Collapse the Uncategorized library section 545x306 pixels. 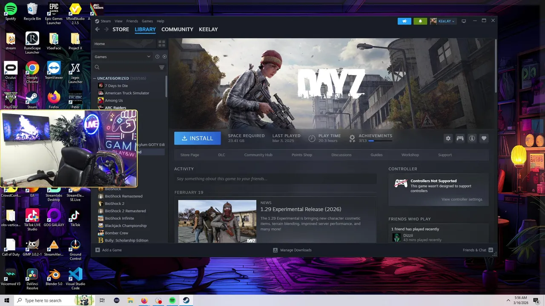tap(95, 79)
